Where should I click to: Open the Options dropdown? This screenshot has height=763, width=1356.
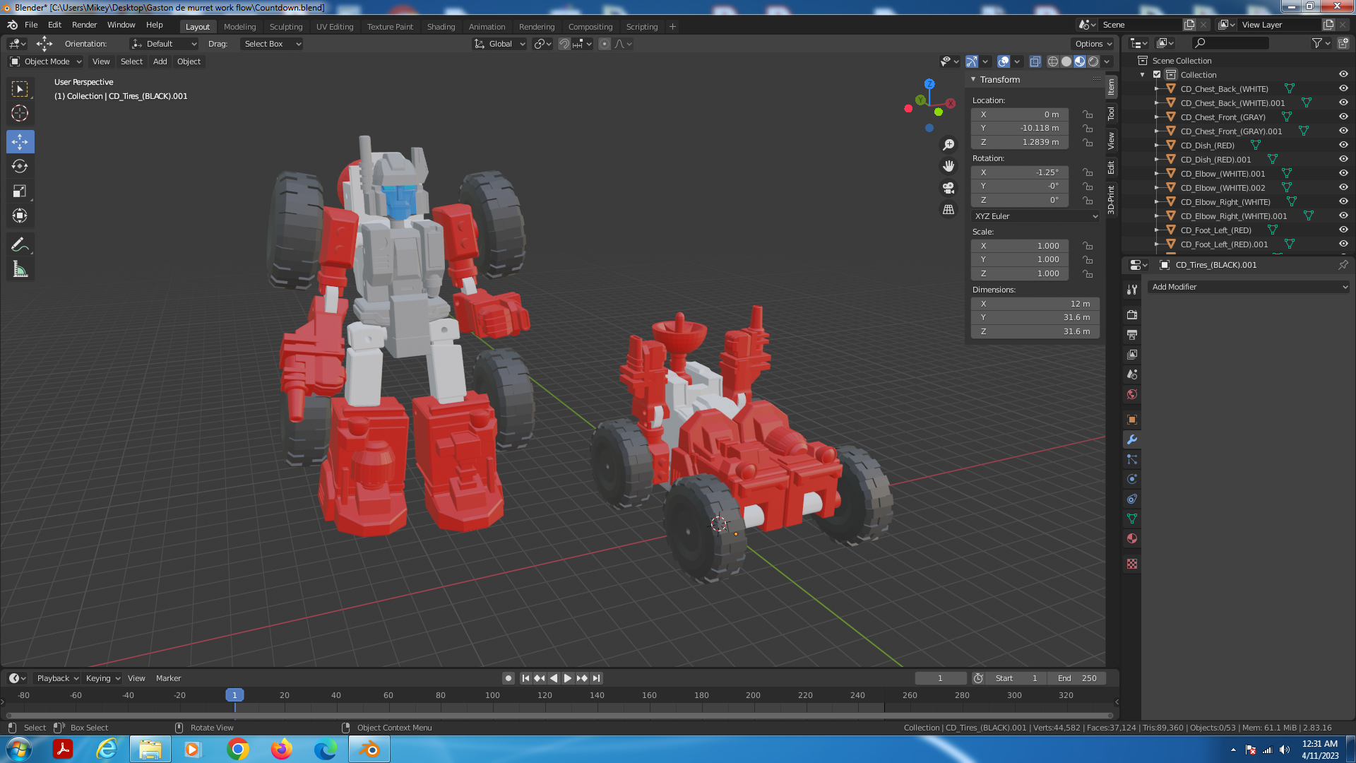pos(1094,44)
